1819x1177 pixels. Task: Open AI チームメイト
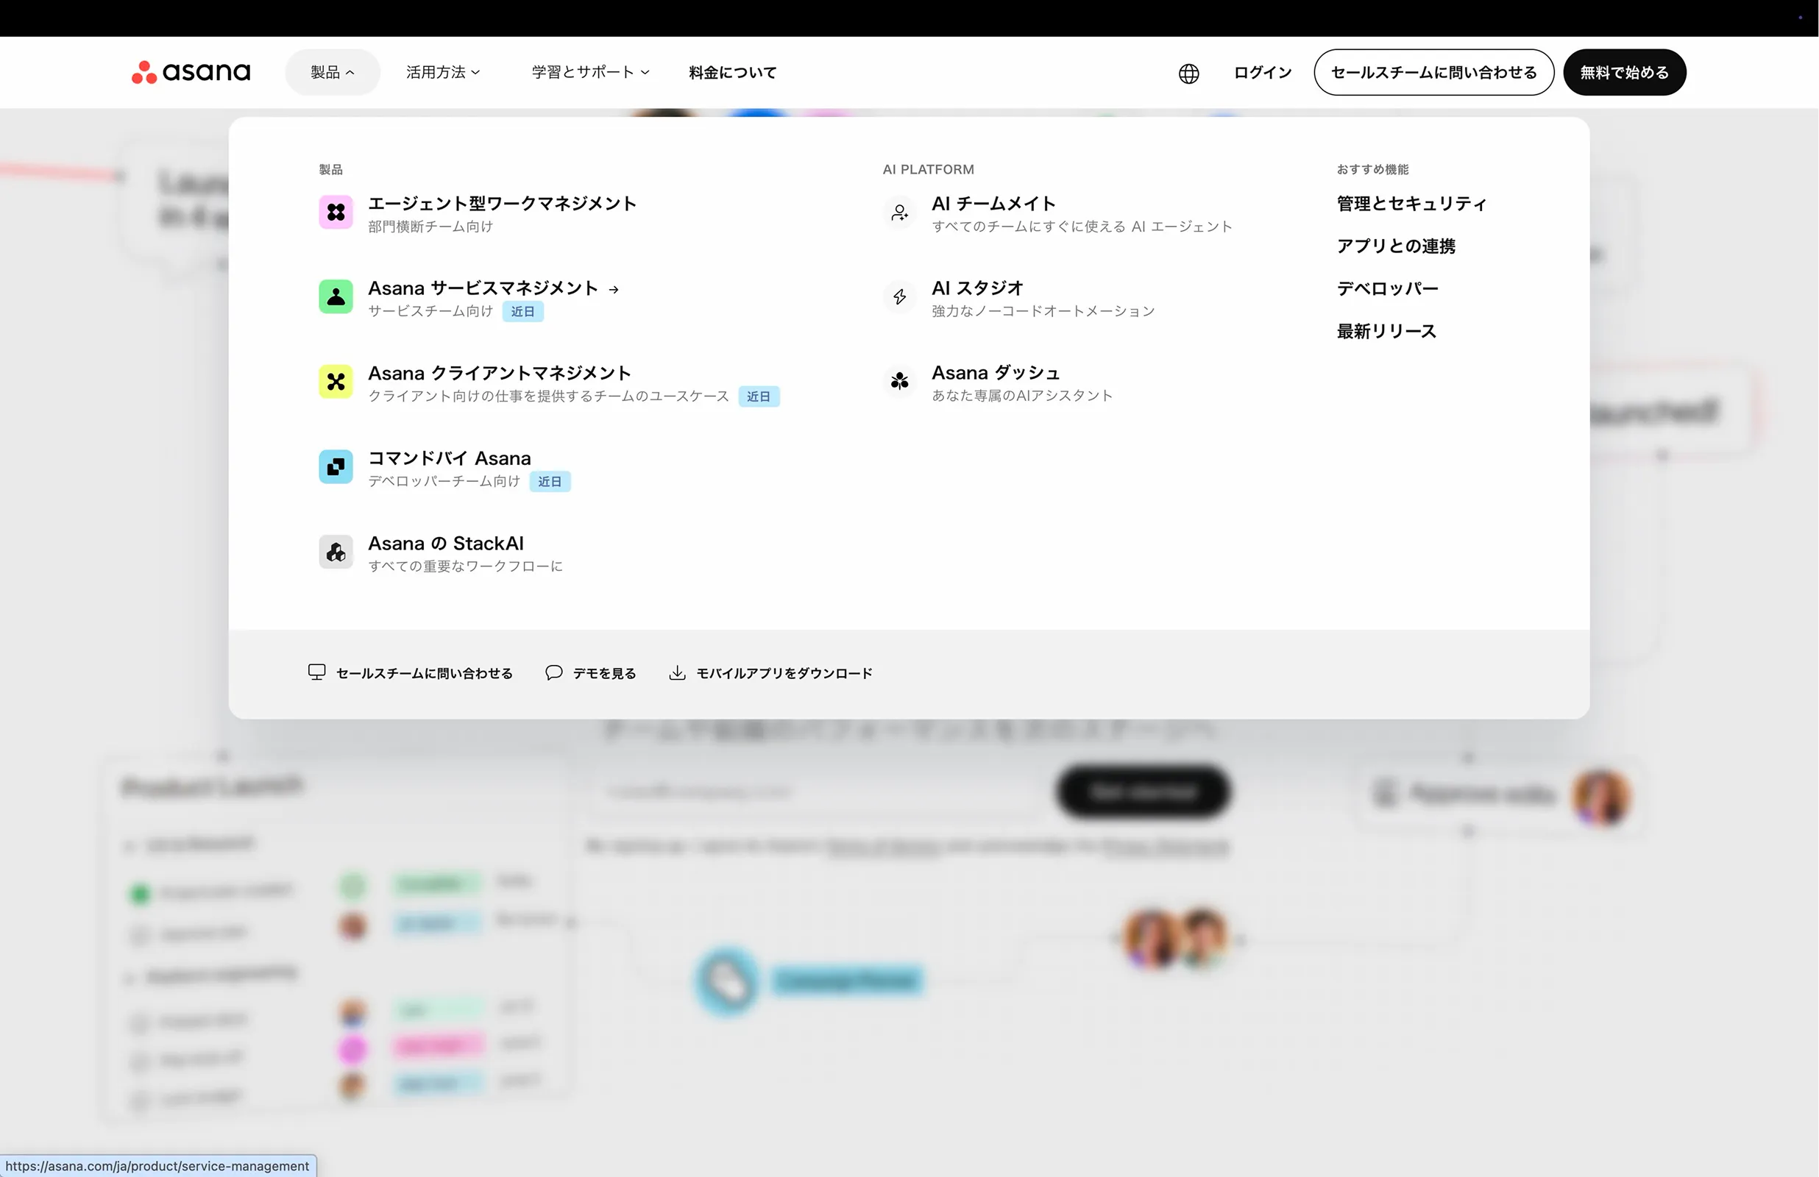pyautogui.click(x=993, y=204)
